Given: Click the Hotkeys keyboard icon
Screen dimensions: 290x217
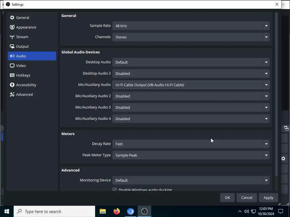Looking at the screenshot, I should pyautogui.click(x=12, y=75).
